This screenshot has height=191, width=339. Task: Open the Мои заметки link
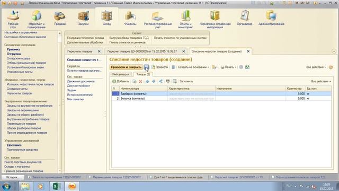coord(75,99)
